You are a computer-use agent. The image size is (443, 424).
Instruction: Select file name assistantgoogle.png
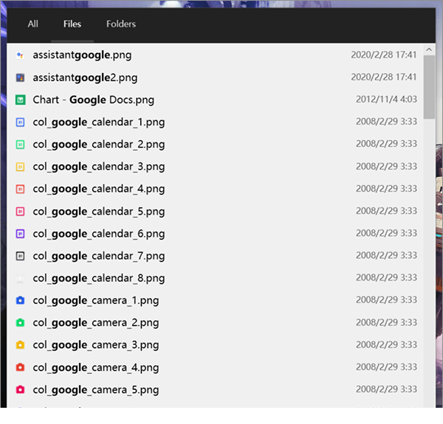pos(82,55)
